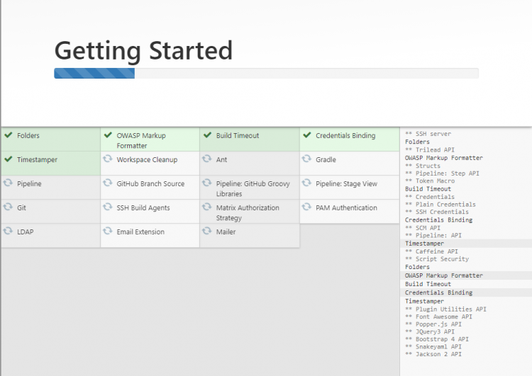
Task: Select the Folders plugin label
Action: click(28, 135)
